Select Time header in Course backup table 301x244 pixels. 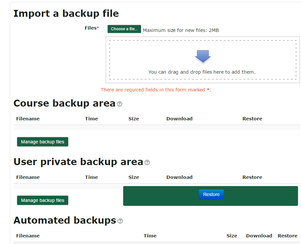click(91, 119)
